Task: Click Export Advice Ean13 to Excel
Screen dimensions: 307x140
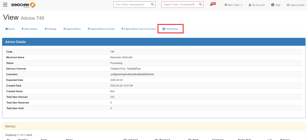Action: [138, 29]
